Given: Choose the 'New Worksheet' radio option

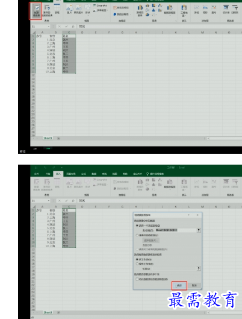Looking at the screenshot, I should (x=137, y=259).
